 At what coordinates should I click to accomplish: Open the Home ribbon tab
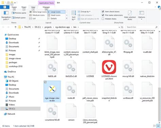[x=14, y=7]
